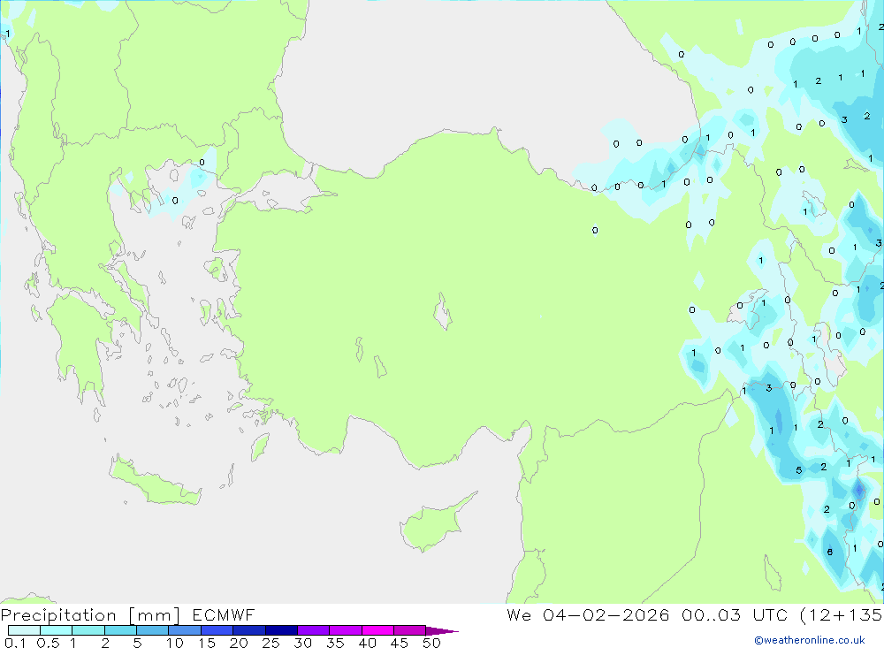Click the 6 mm precipitation value label
Image resolution: width=884 pixels, height=648 pixels.
point(829,553)
